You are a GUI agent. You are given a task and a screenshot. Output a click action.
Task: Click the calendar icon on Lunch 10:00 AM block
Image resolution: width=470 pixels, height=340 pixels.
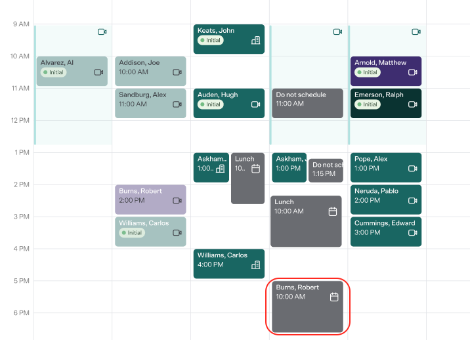333,211
